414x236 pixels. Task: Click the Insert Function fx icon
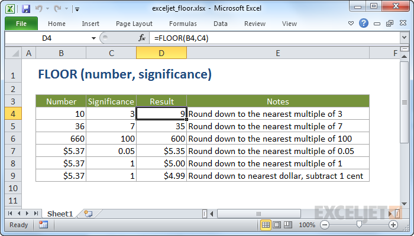142,38
